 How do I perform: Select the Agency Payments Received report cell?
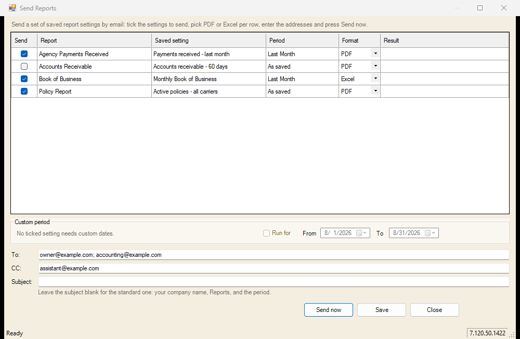coord(95,54)
